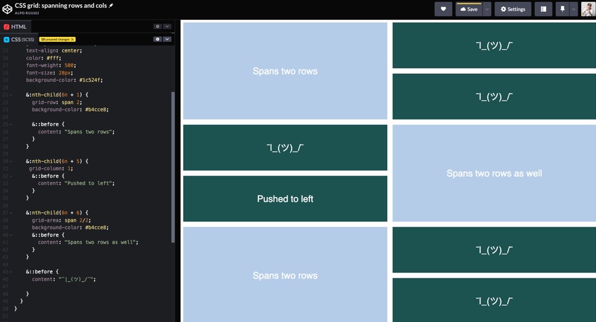The height and width of the screenshot is (322, 596).
Task: Dismiss the unsaved changes badge X
Action: [72, 39]
